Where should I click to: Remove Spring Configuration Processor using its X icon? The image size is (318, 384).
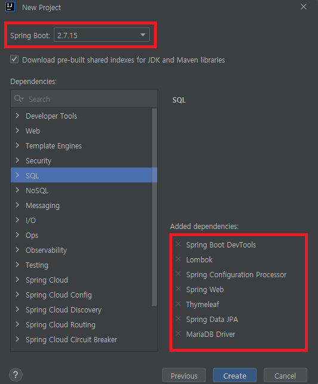178,274
